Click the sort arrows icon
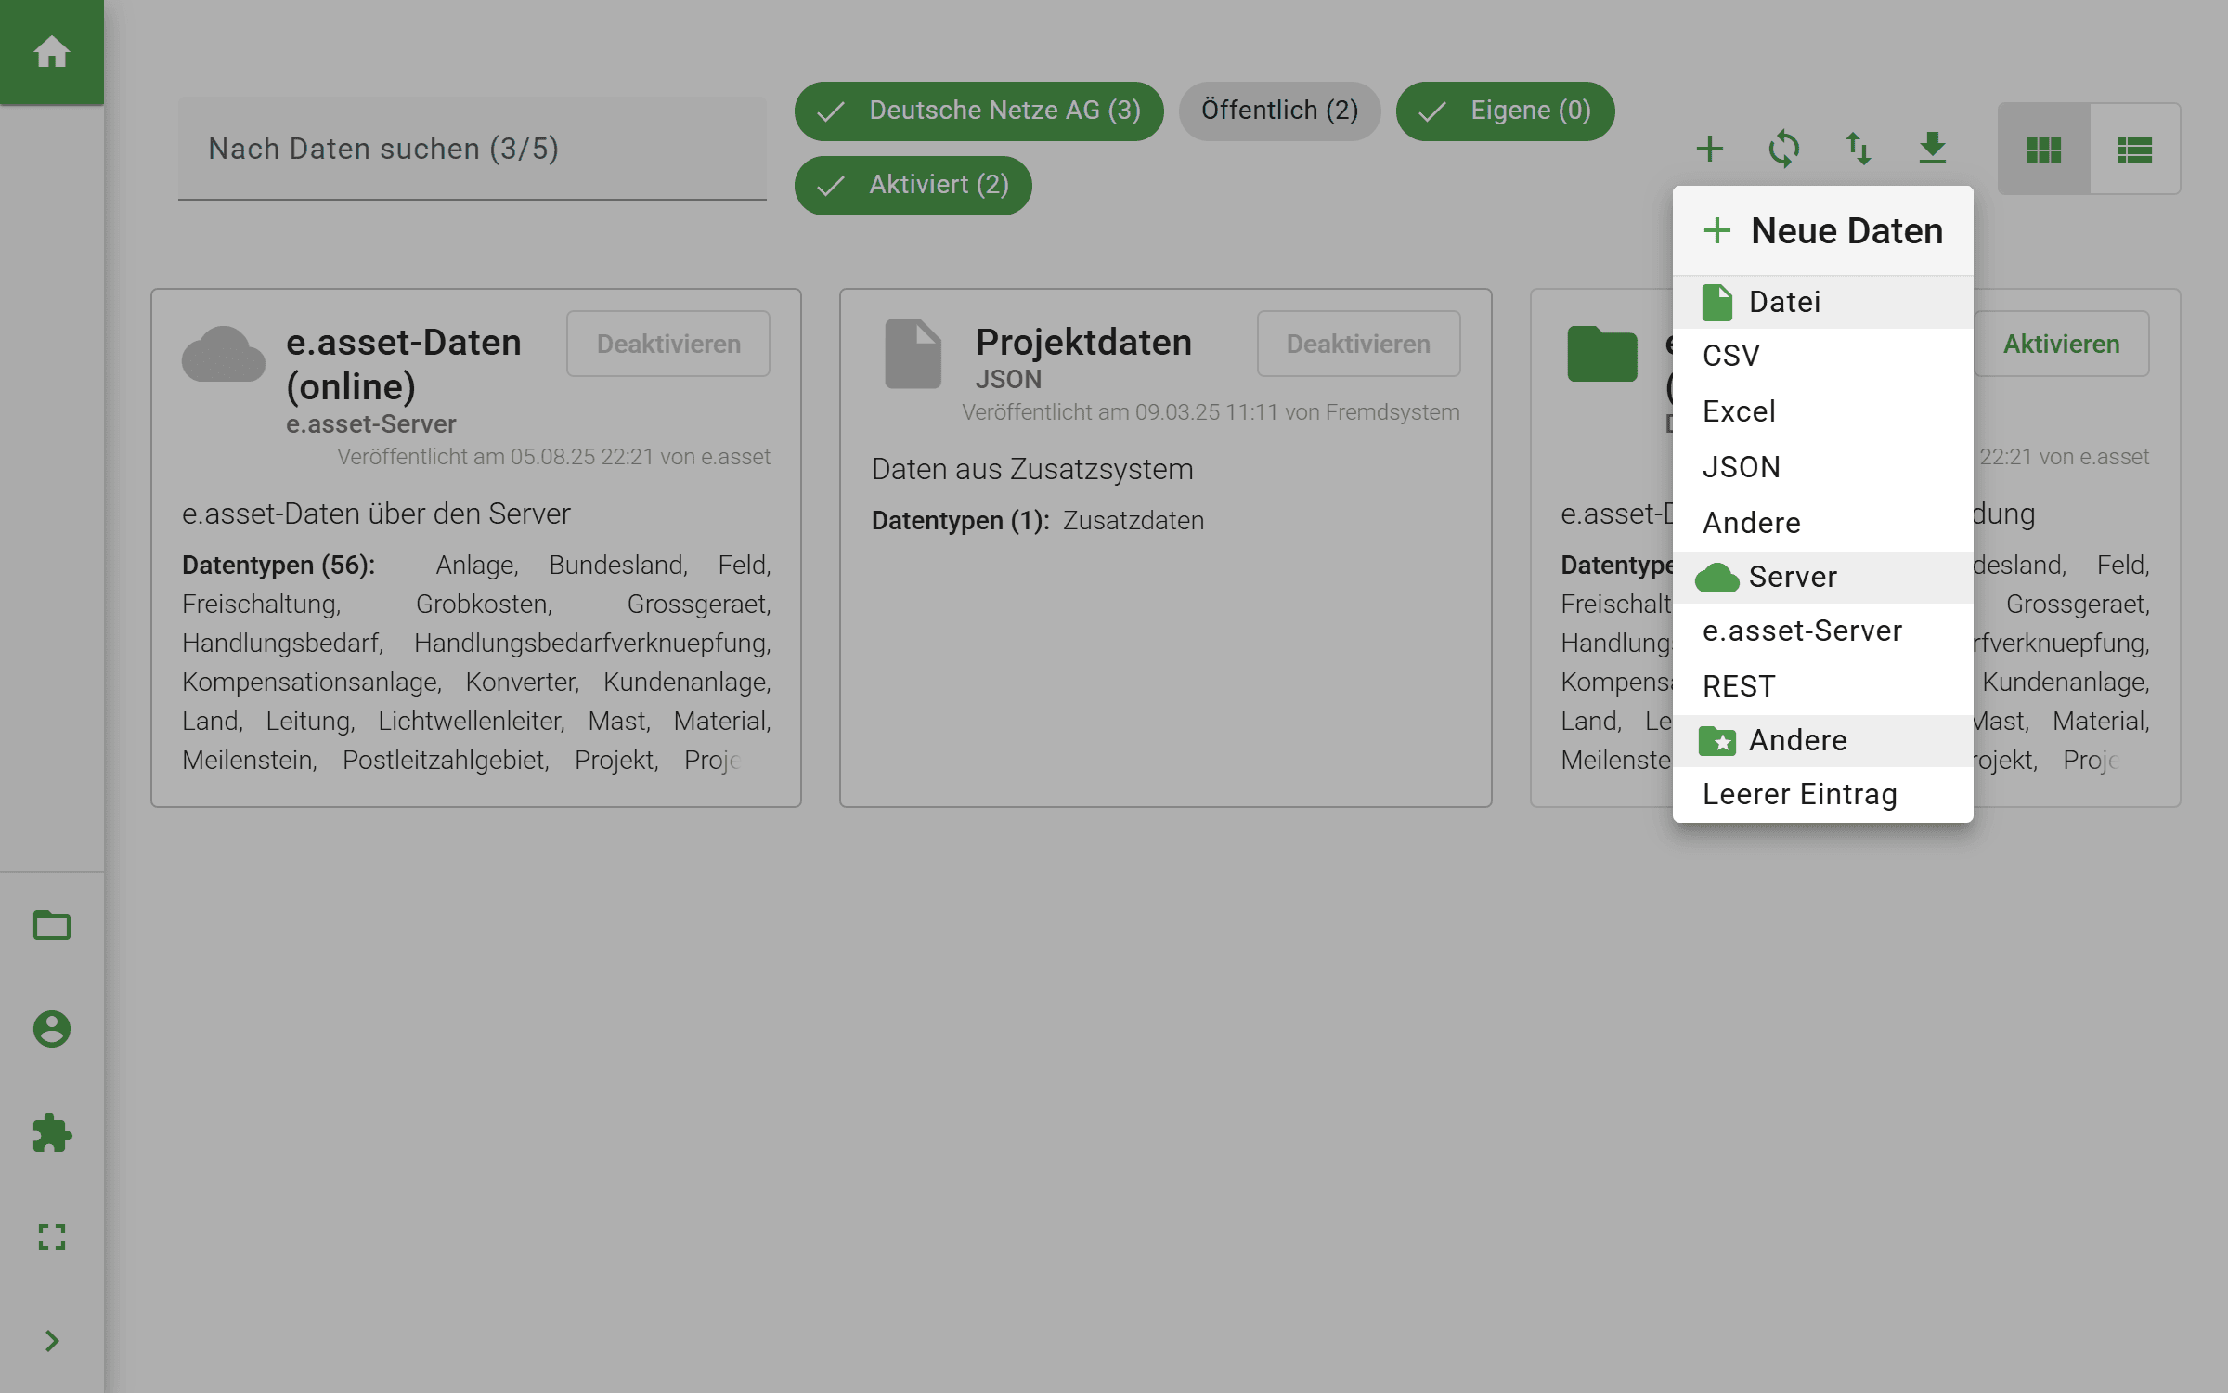 1859,149
